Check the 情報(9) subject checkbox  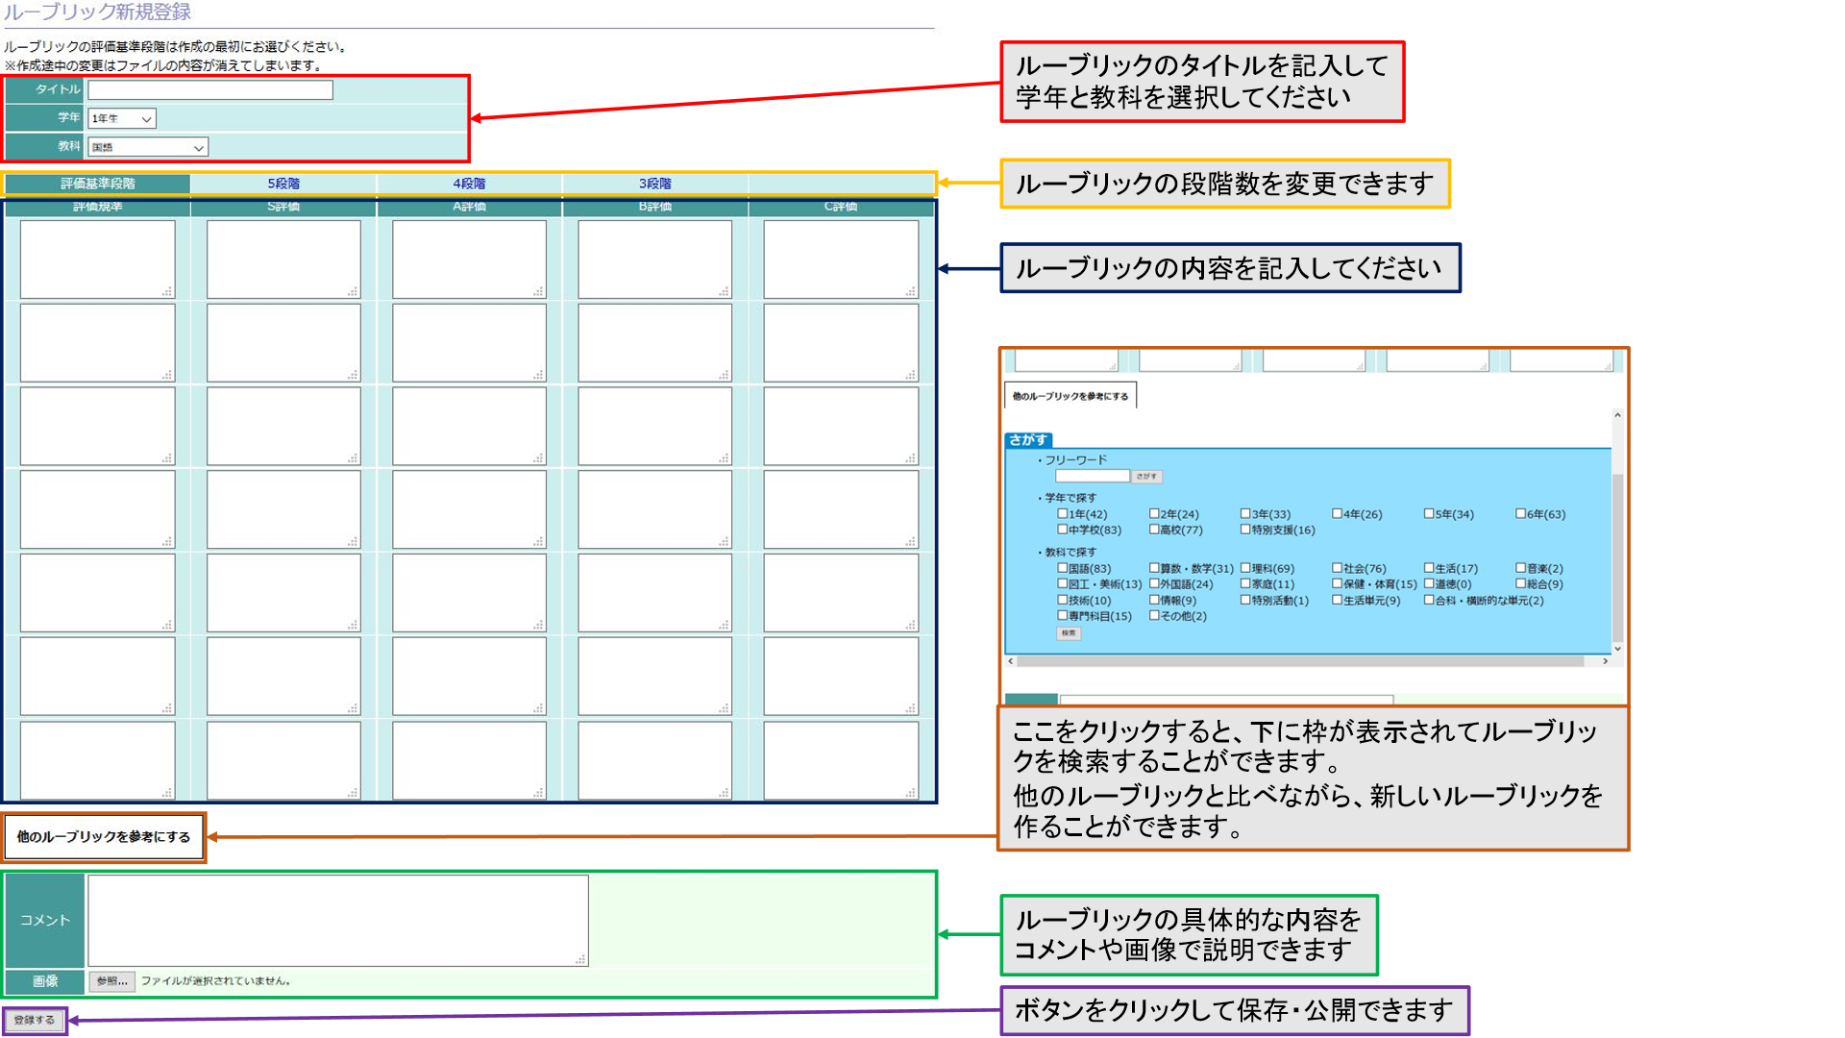[1154, 600]
